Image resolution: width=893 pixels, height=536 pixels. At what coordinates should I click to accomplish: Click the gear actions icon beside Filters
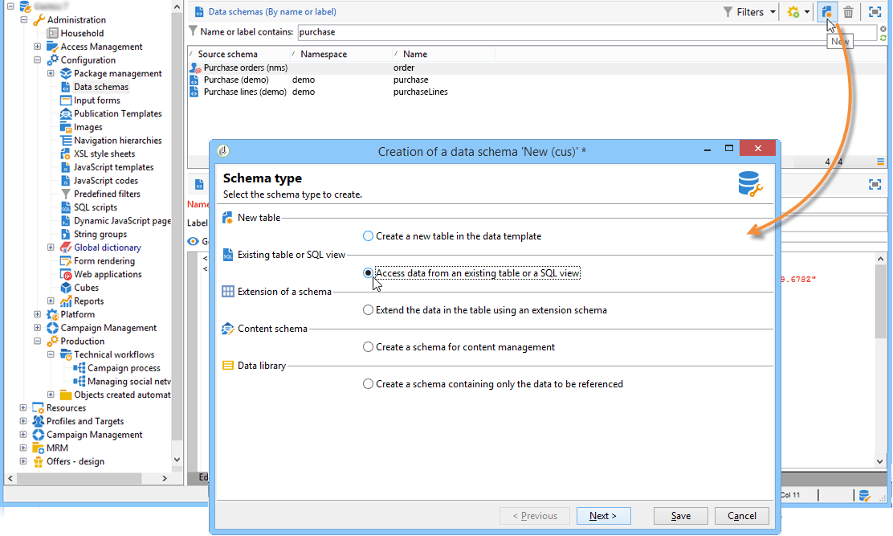[793, 11]
